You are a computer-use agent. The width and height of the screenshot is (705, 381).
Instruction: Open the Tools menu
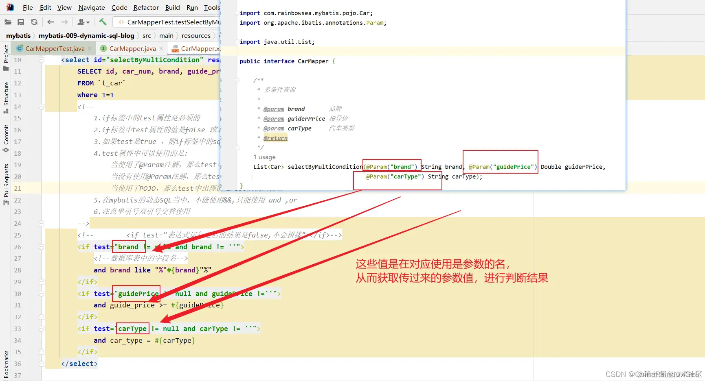click(212, 7)
